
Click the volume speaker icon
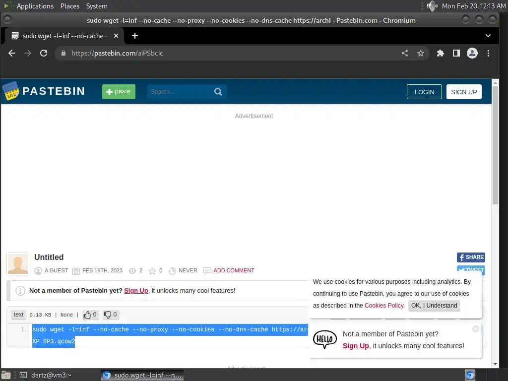[432, 6]
